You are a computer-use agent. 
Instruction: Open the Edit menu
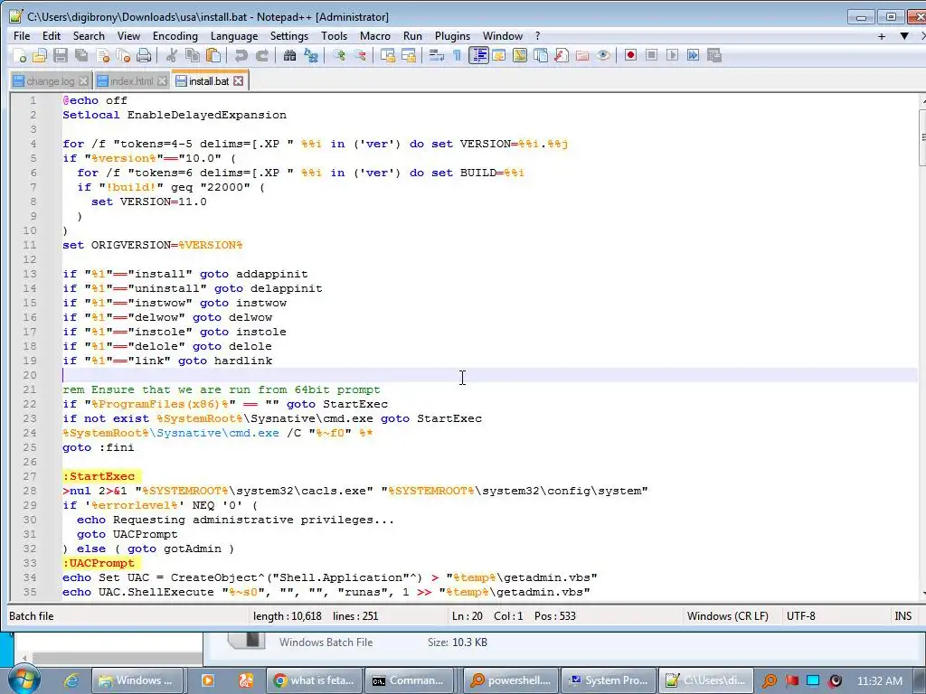52,36
